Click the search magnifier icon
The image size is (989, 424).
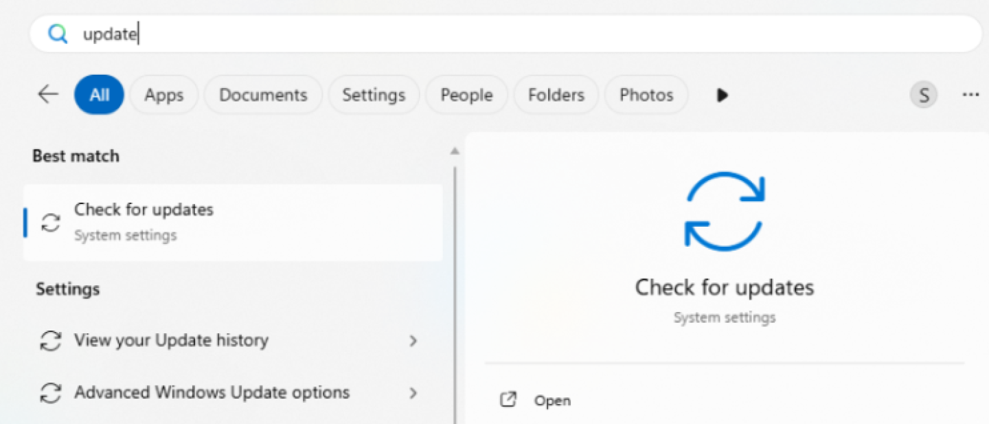[x=58, y=34]
